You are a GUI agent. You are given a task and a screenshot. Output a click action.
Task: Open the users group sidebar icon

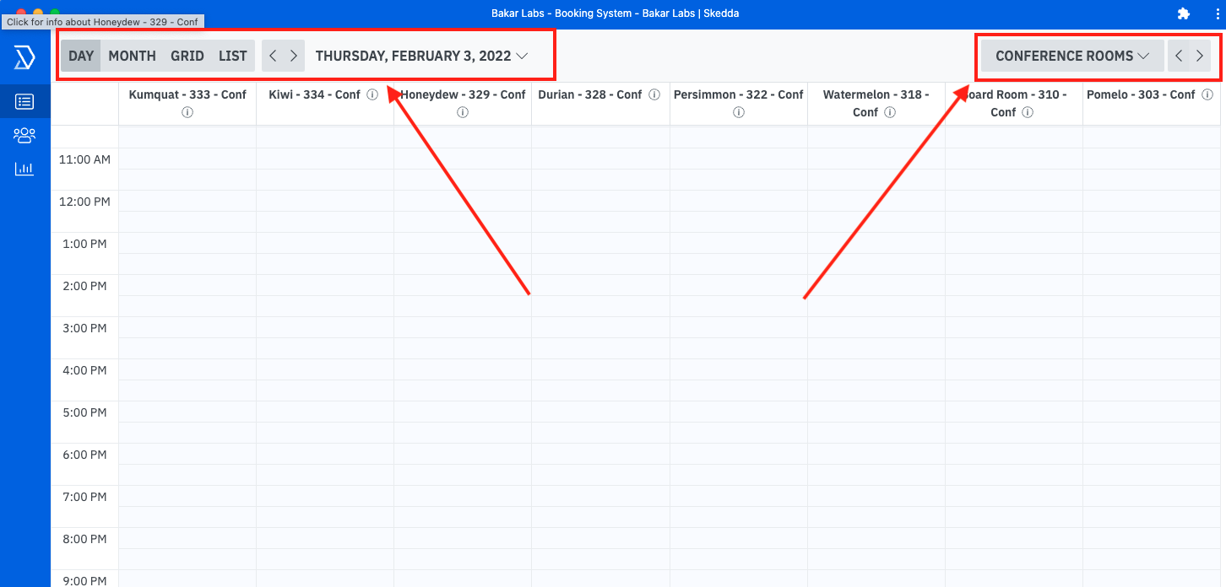[24, 135]
